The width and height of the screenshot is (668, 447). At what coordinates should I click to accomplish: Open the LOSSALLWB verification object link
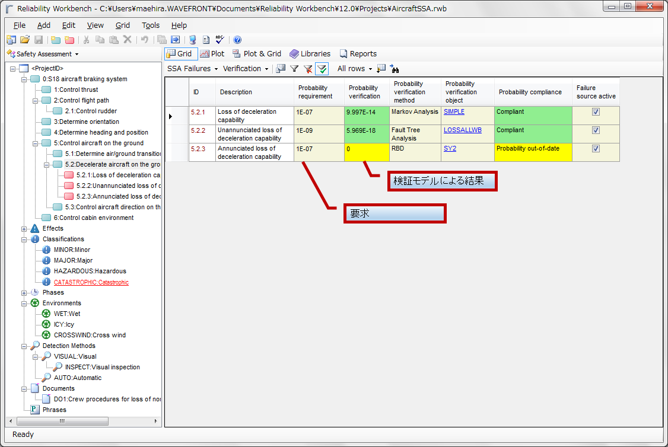(462, 130)
